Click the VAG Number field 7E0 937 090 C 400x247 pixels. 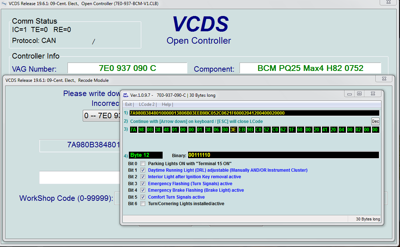[x=127, y=68]
